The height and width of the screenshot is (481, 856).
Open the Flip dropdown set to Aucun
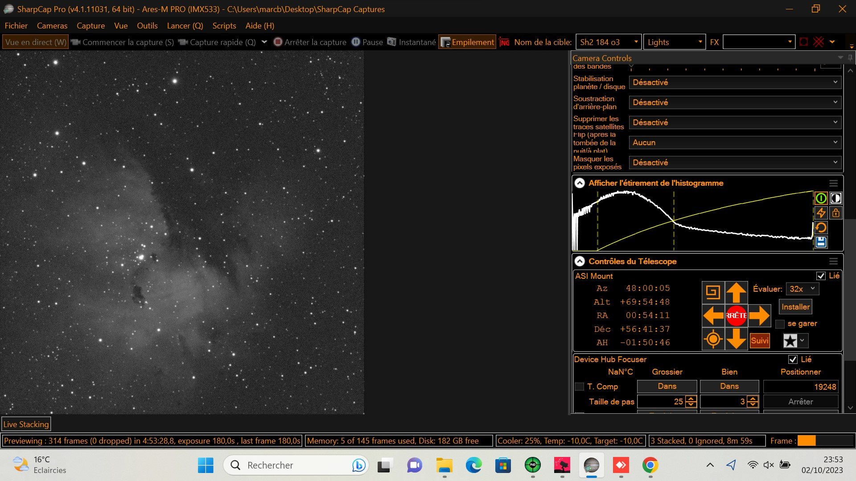(735, 143)
